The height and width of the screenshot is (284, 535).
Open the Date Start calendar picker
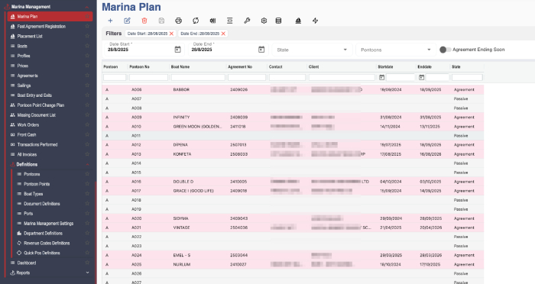pos(178,50)
